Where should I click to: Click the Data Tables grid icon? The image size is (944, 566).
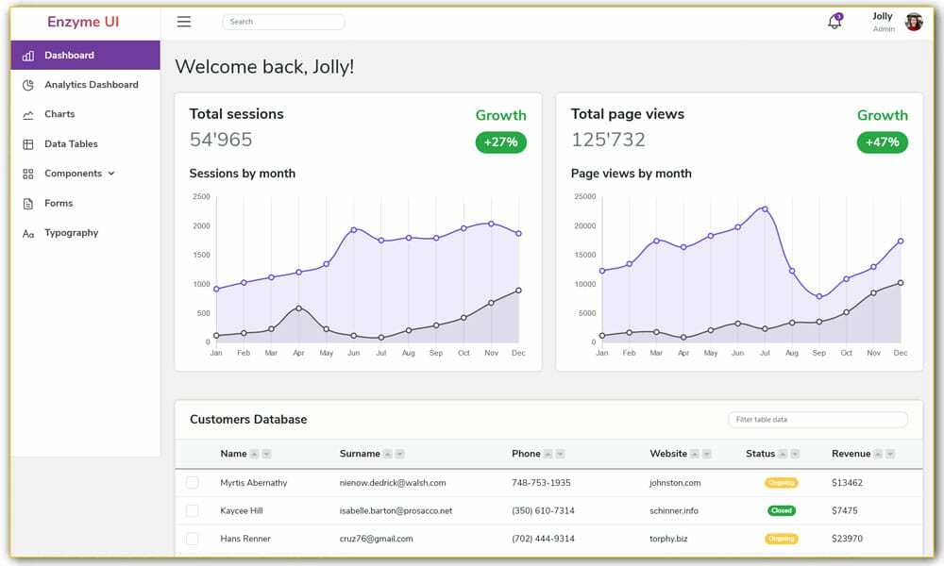[28, 144]
